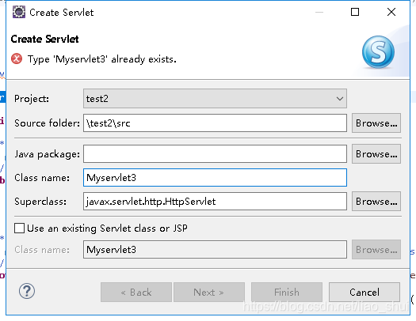The image size is (416, 321).
Task: Click the Superclass field with javax.servlet.http.HttpServlet
Action: pos(215,202)
